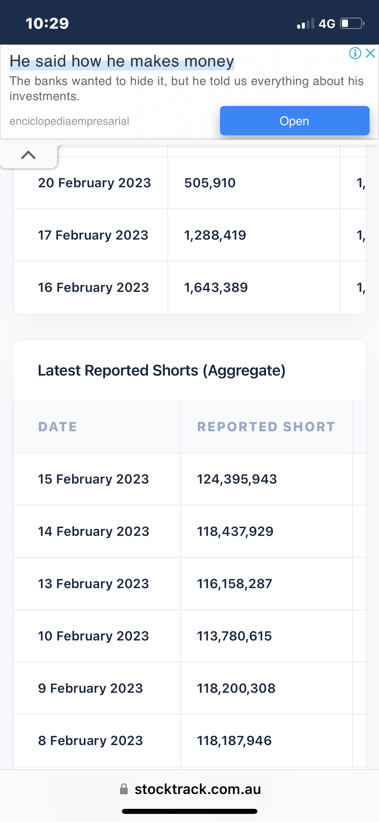Screen dimensions: 379x822
Task: Select the 124,395,943 reported short value
Action: (237, 479)
